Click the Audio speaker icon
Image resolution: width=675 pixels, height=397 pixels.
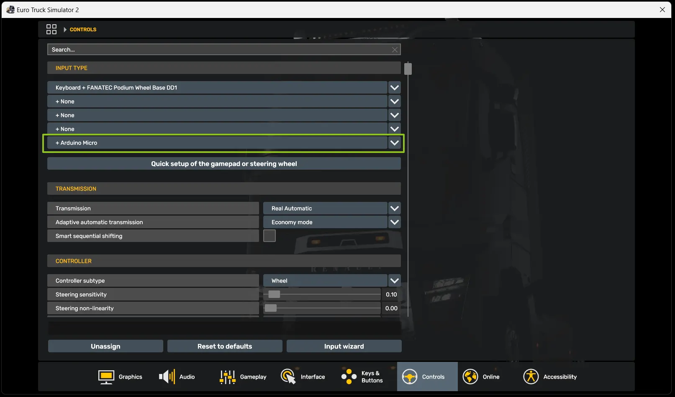(167, 377)
